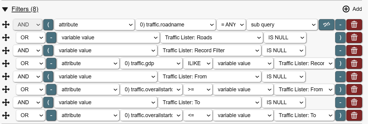The height and width of the screenshot is (124, 368).
Task: Click the Filters (8) heading link
Action: 25,9
